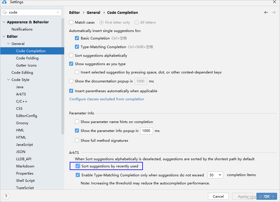The width and height of the screenshot is (280, 202).
Task: Uncheck Insert parentheses automatically when applicable
Action: point(71,91)
